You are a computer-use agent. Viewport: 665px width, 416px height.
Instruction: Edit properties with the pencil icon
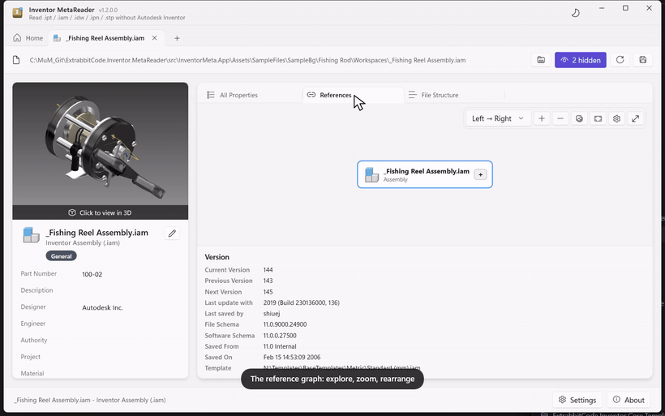(x=172, y=234)
